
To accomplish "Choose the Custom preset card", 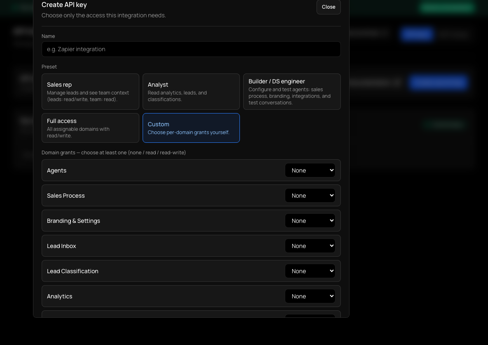I will [191, 128].
